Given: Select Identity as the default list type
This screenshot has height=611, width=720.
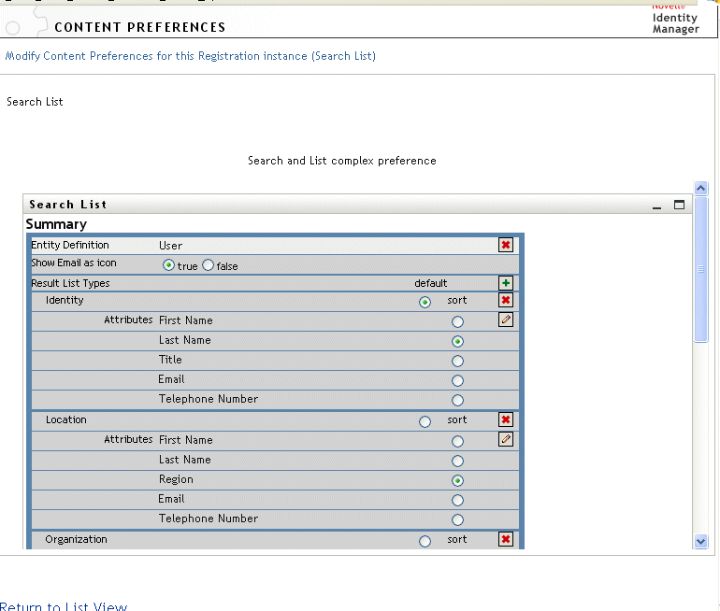Looking at the screenshot, I should 425,303.
